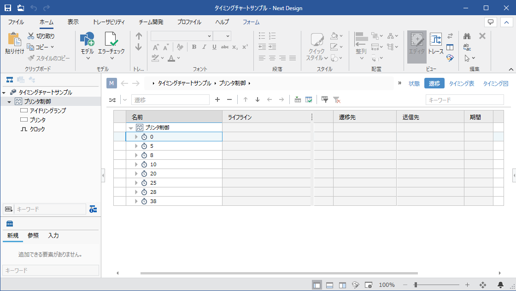Image resolution: width=516 pixels, height=291 pixels.
Task: Click the Error Check (エラーチェック) icon
Action: point(111,39)
